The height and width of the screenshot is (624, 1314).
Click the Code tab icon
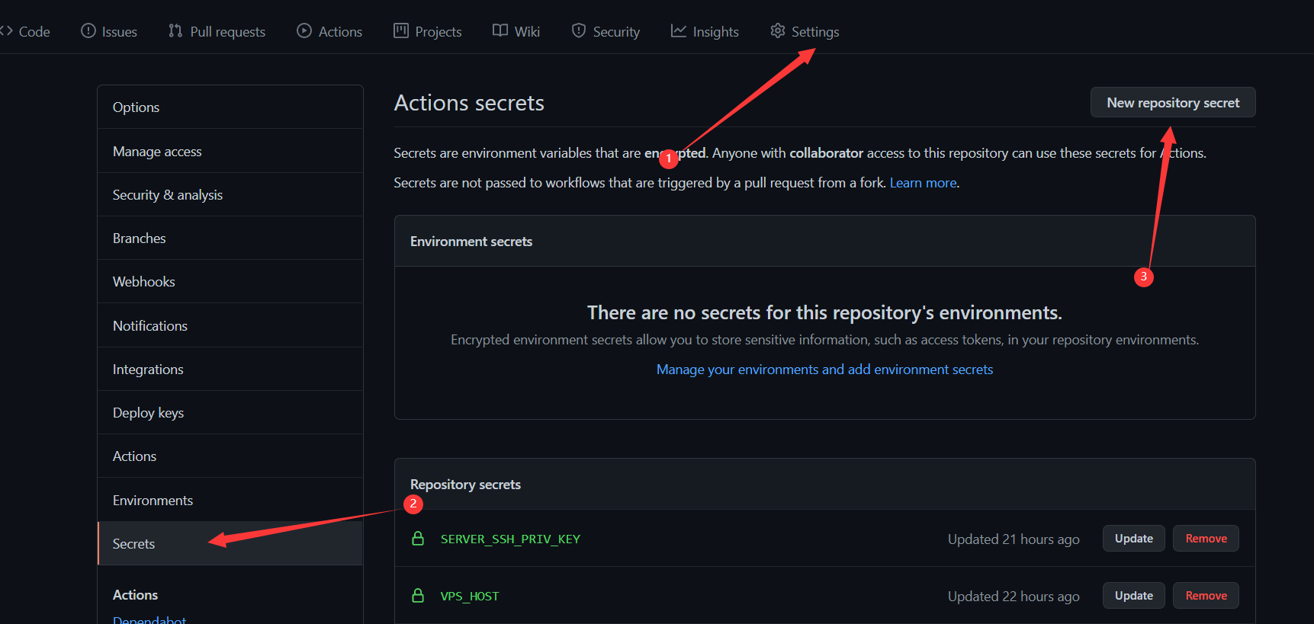click(x=7, y=31)
